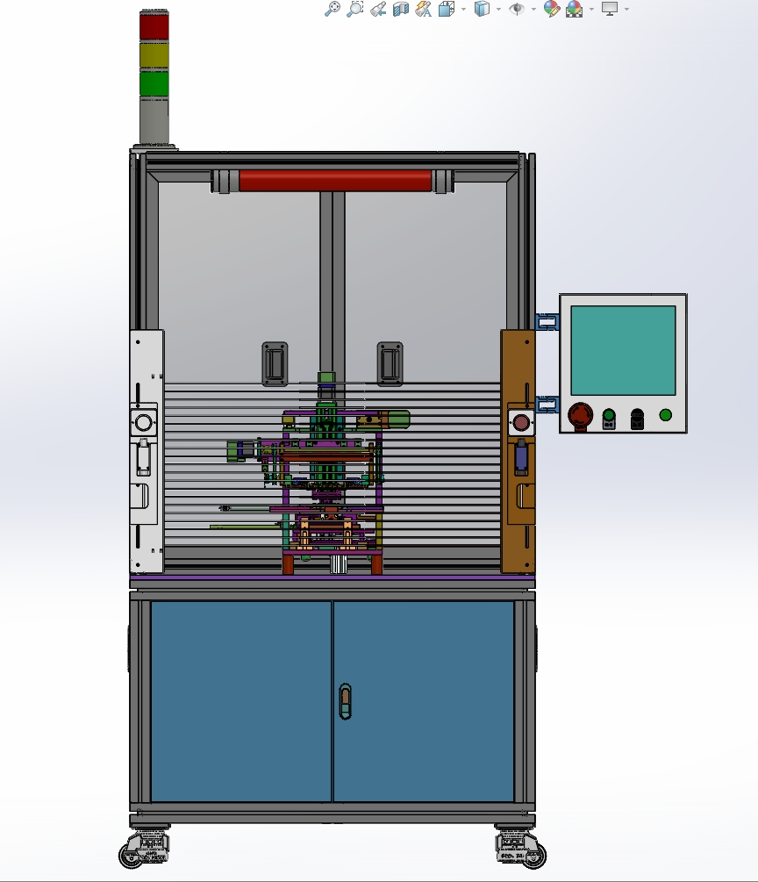Select the red horizontal bar at the top of the frame
Screen dimensions: 758x882
(335, 181)
